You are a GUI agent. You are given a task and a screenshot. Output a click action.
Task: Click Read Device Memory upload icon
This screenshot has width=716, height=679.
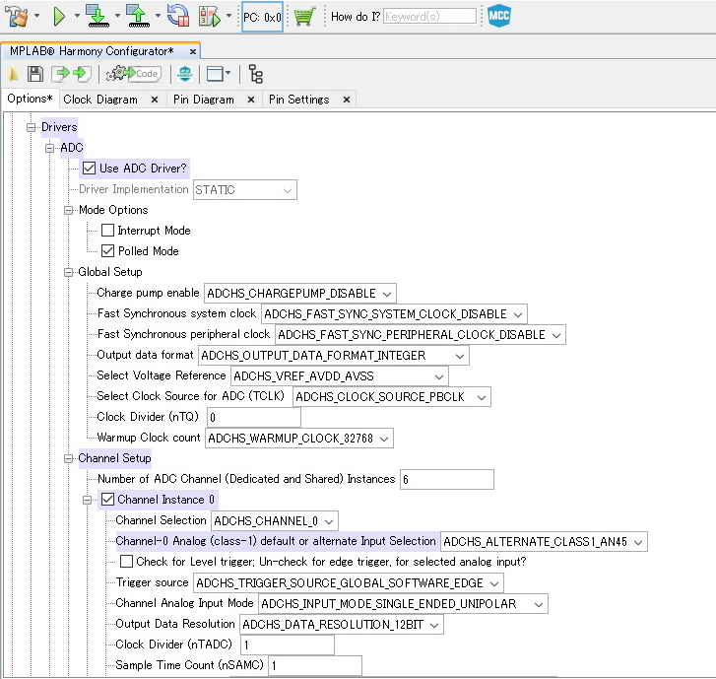point(138,17)
